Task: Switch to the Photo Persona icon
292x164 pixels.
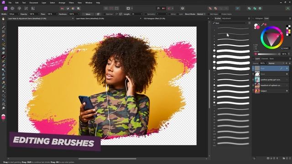Action: coord(5,8)
